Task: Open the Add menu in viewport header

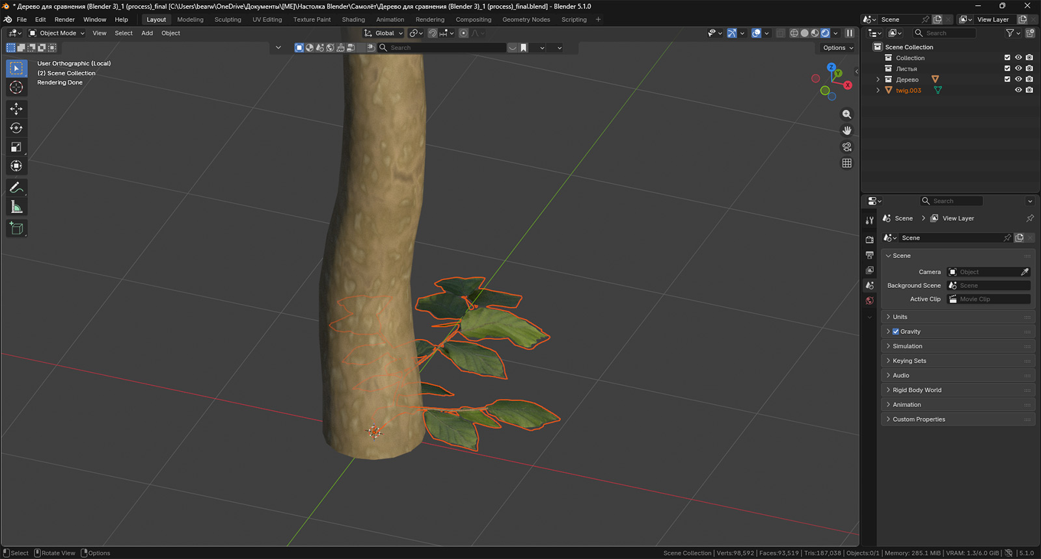Action: click(147, 33)
